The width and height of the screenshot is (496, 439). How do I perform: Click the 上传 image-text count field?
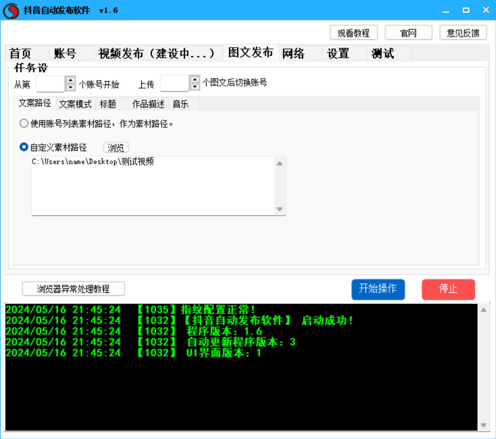(x=175, y=84)
